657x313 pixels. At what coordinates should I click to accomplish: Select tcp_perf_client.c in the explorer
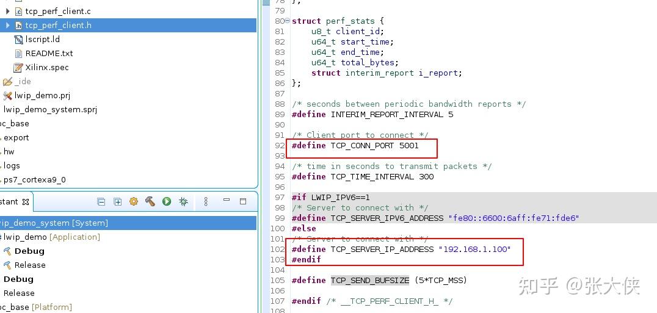pyautogui.click(x=58, y=12)
